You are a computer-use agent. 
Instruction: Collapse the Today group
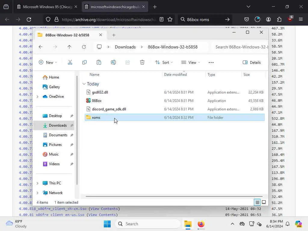[x=84, y=84]
